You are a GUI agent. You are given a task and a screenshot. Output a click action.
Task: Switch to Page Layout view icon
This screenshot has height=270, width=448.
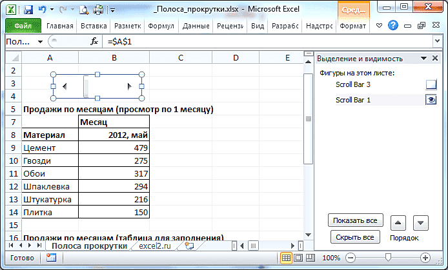pyautogui.click(x=300, y=258)
